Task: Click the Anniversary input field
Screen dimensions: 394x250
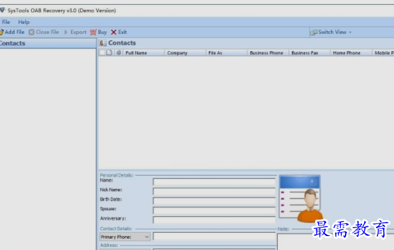Action: pos(214,220)
